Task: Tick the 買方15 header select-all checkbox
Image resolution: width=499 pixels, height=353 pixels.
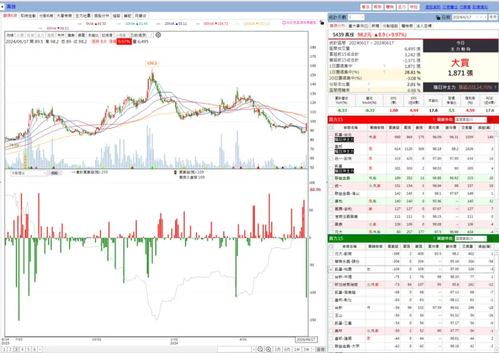Action: (331, 127)
